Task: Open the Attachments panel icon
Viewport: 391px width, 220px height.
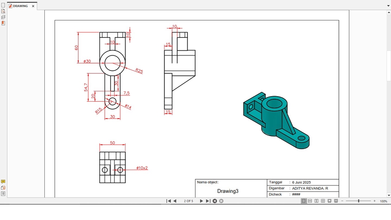Action: click(3, 188)
